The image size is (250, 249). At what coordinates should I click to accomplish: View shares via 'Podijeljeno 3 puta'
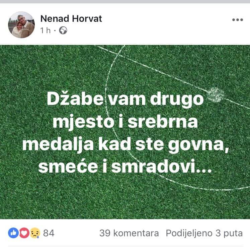204,233
